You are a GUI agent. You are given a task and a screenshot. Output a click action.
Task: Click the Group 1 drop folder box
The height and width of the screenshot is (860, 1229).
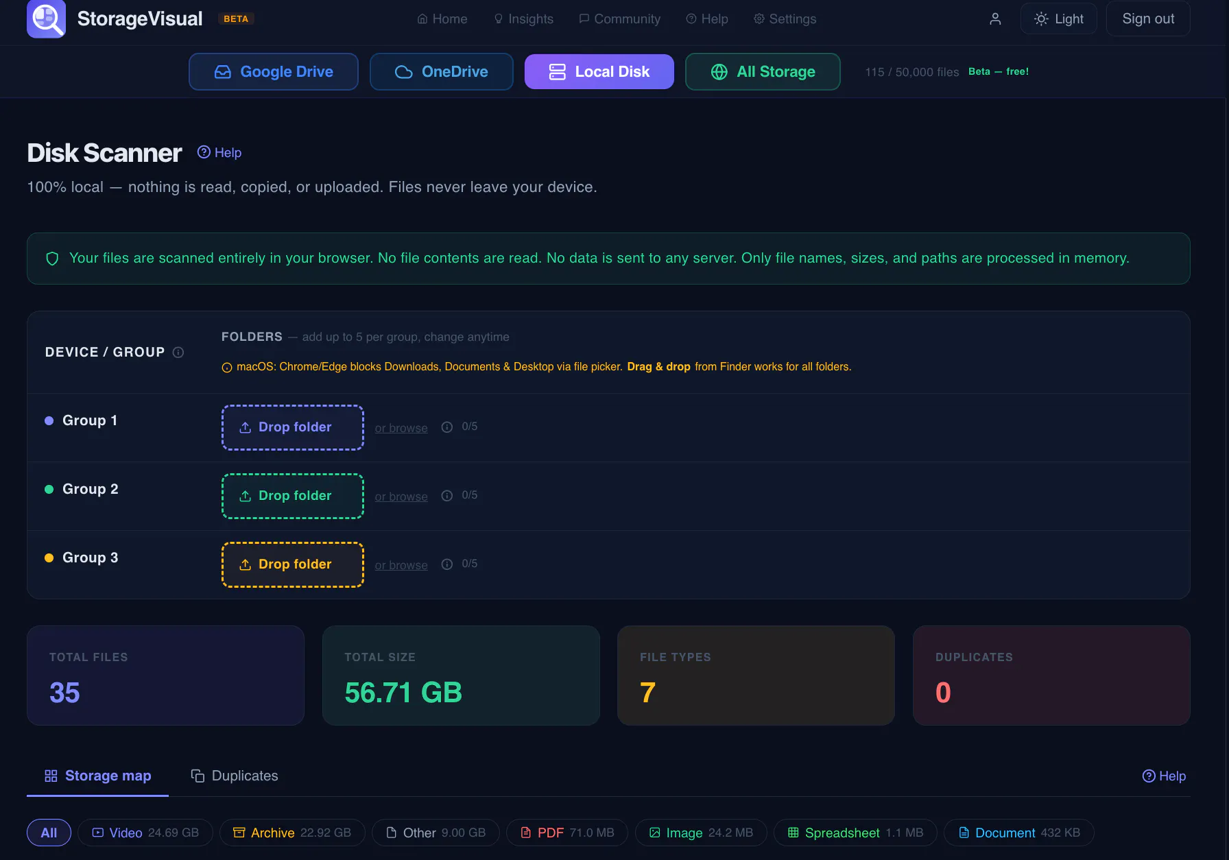pos(293,427)
